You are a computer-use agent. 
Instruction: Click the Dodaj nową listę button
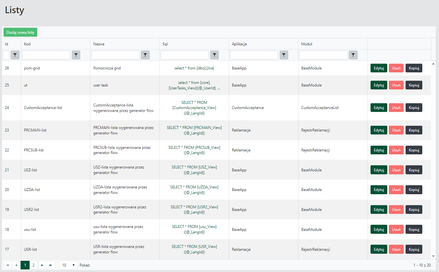tap(20, 32)
